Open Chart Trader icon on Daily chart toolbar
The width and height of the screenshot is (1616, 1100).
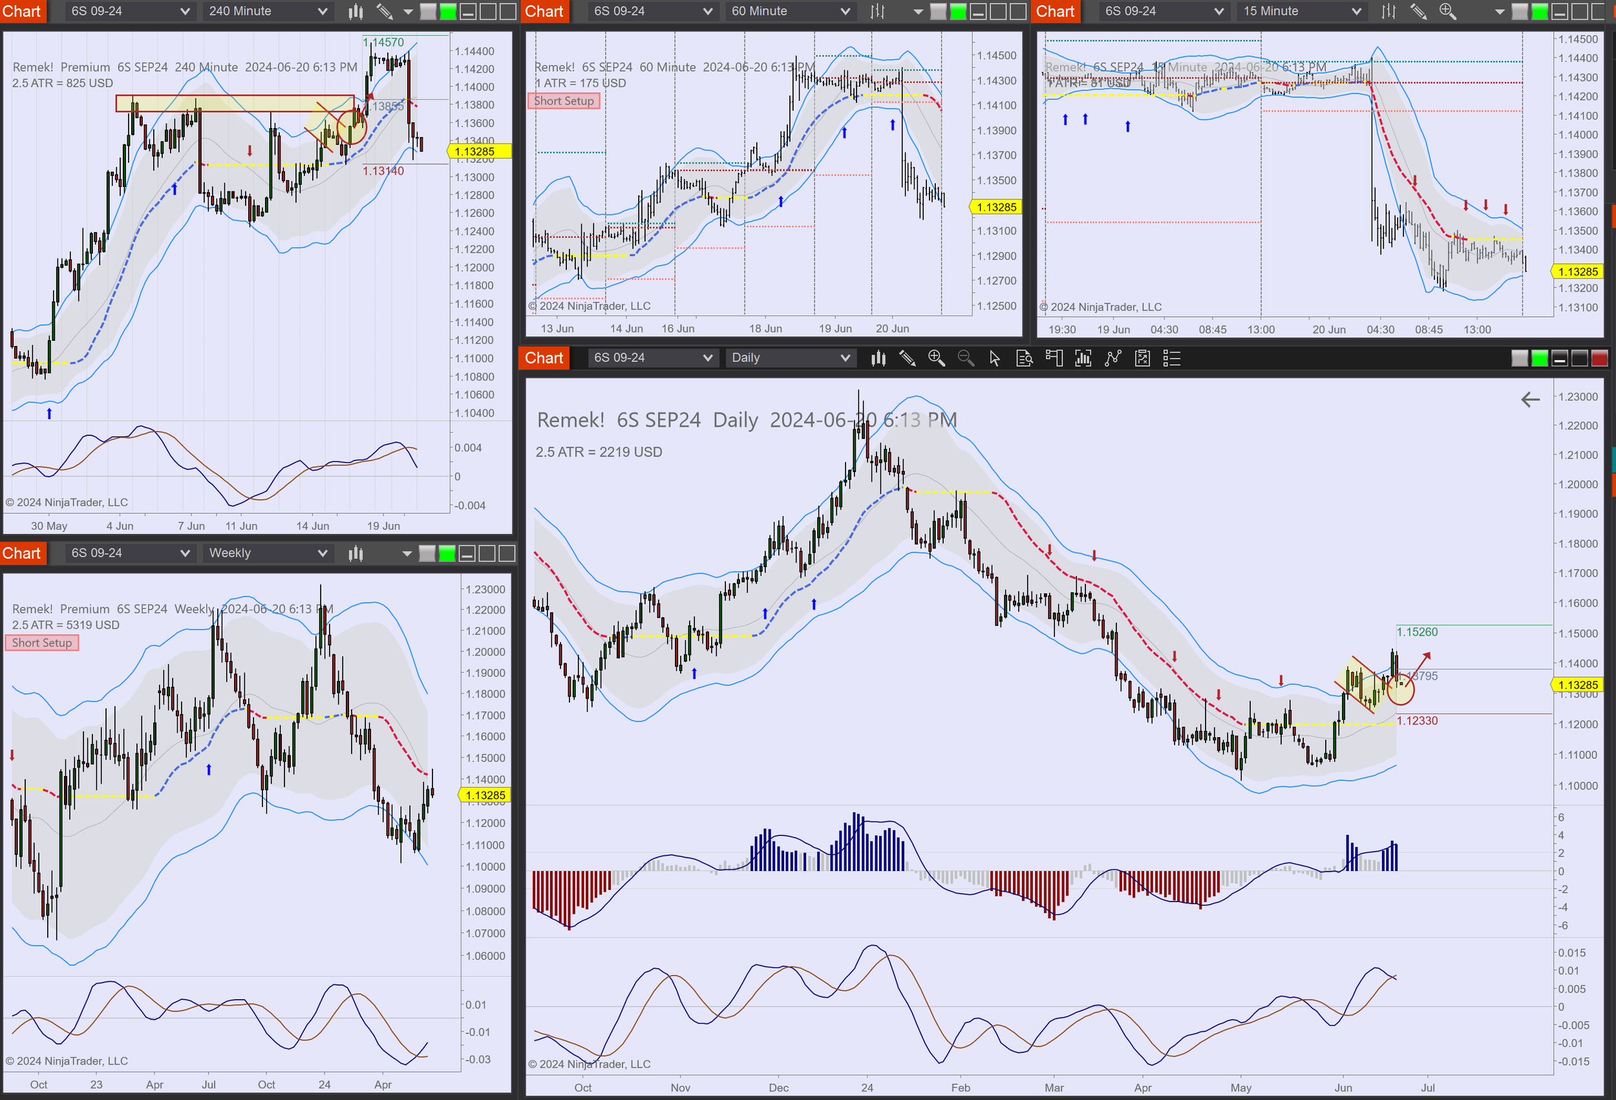coord(1054,358)
